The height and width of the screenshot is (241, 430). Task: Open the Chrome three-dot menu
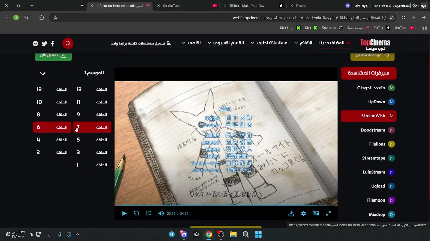tap(6, 18)
